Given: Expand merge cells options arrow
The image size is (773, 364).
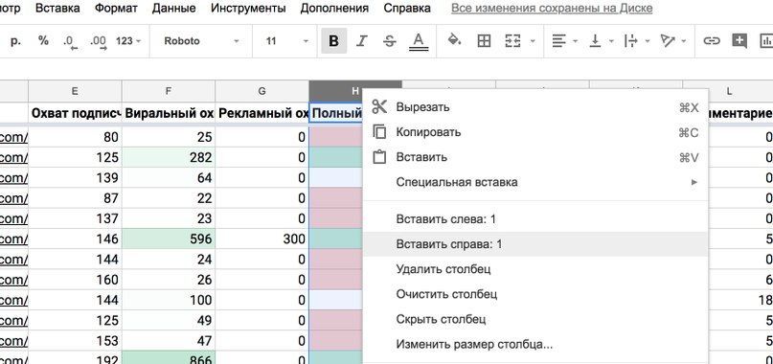Looking at the screenshot, I should tap(533, 41).
